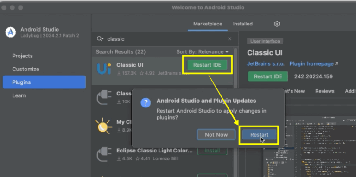Image resolution: width=356 pixels, height=177 pixels.
Task: Click the Ladybug 2024.2.1 Patch 2 text
Action: click(50, 36)
